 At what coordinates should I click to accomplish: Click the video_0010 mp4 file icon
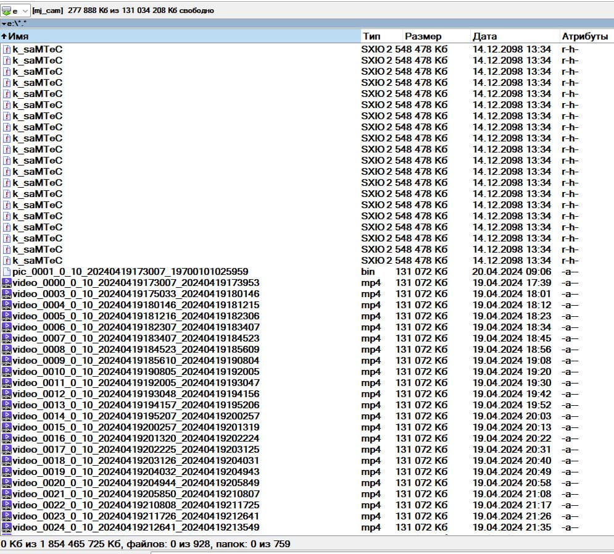tap(7, 372)
